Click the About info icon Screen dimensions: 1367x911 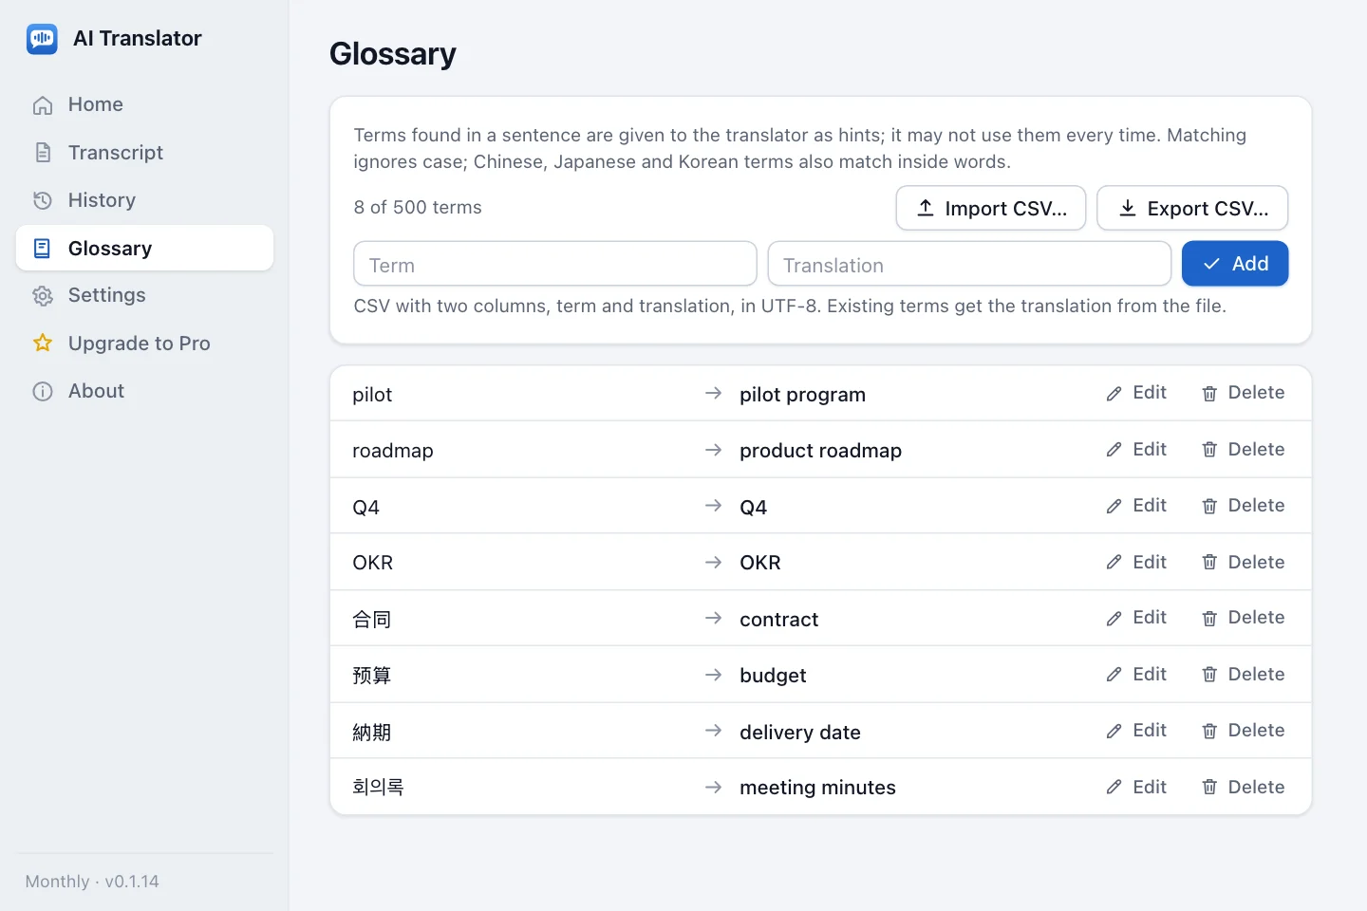(43, 391)
